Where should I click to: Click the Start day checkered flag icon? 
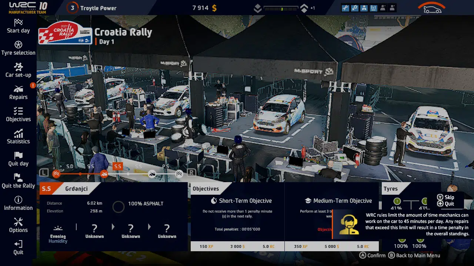point(18,23)
